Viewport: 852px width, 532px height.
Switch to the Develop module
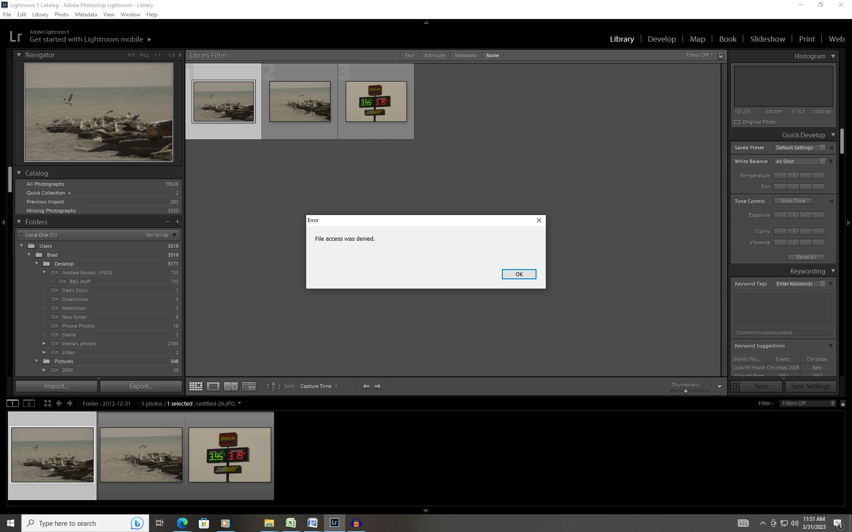pos(662,39)
